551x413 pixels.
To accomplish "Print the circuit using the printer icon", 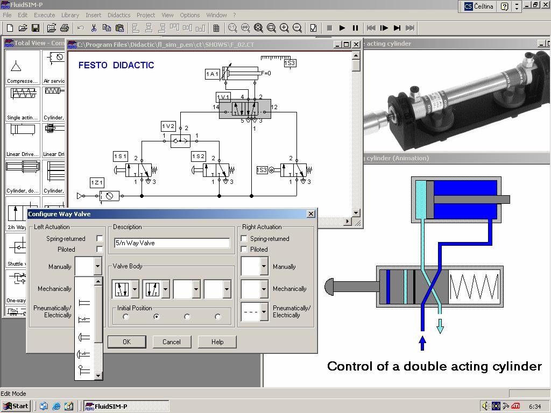I will point(65,28).
